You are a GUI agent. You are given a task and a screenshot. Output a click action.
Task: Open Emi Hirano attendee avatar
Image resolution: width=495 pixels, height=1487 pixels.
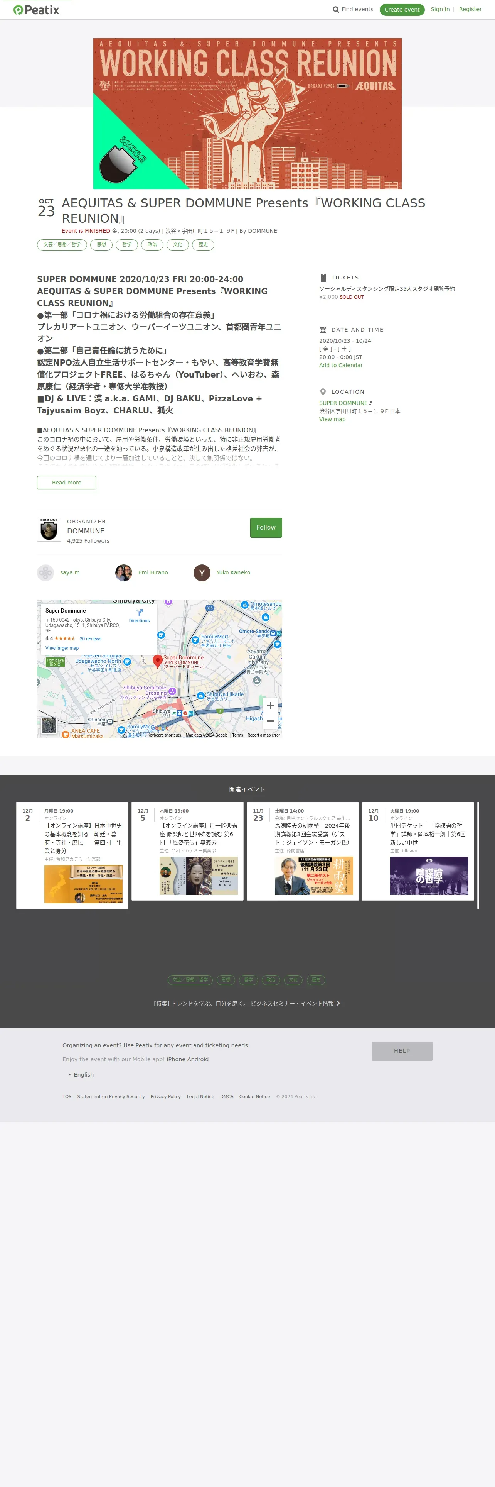click(x=123, y=572)
